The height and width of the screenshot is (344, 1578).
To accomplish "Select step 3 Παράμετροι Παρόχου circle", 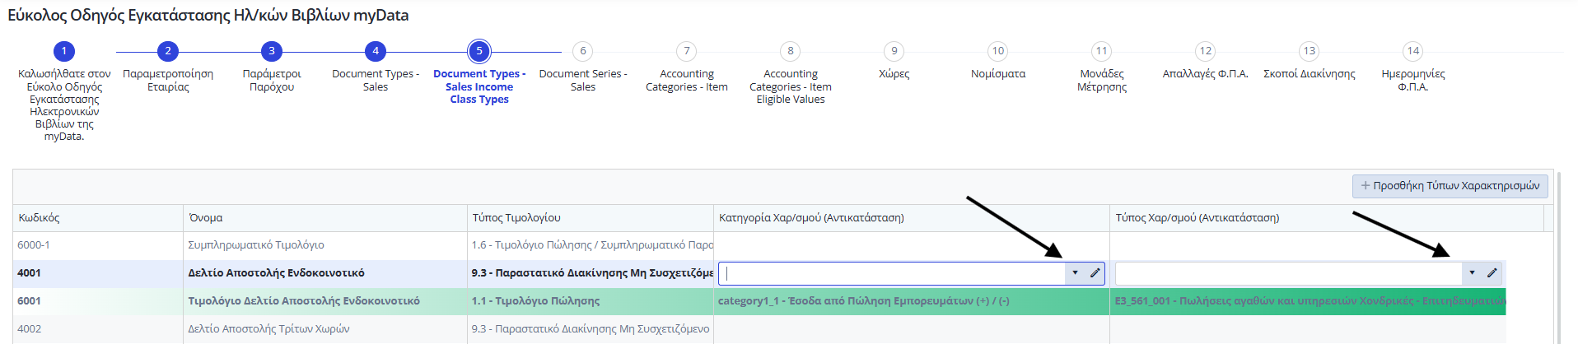I will (x=272, y=51).
